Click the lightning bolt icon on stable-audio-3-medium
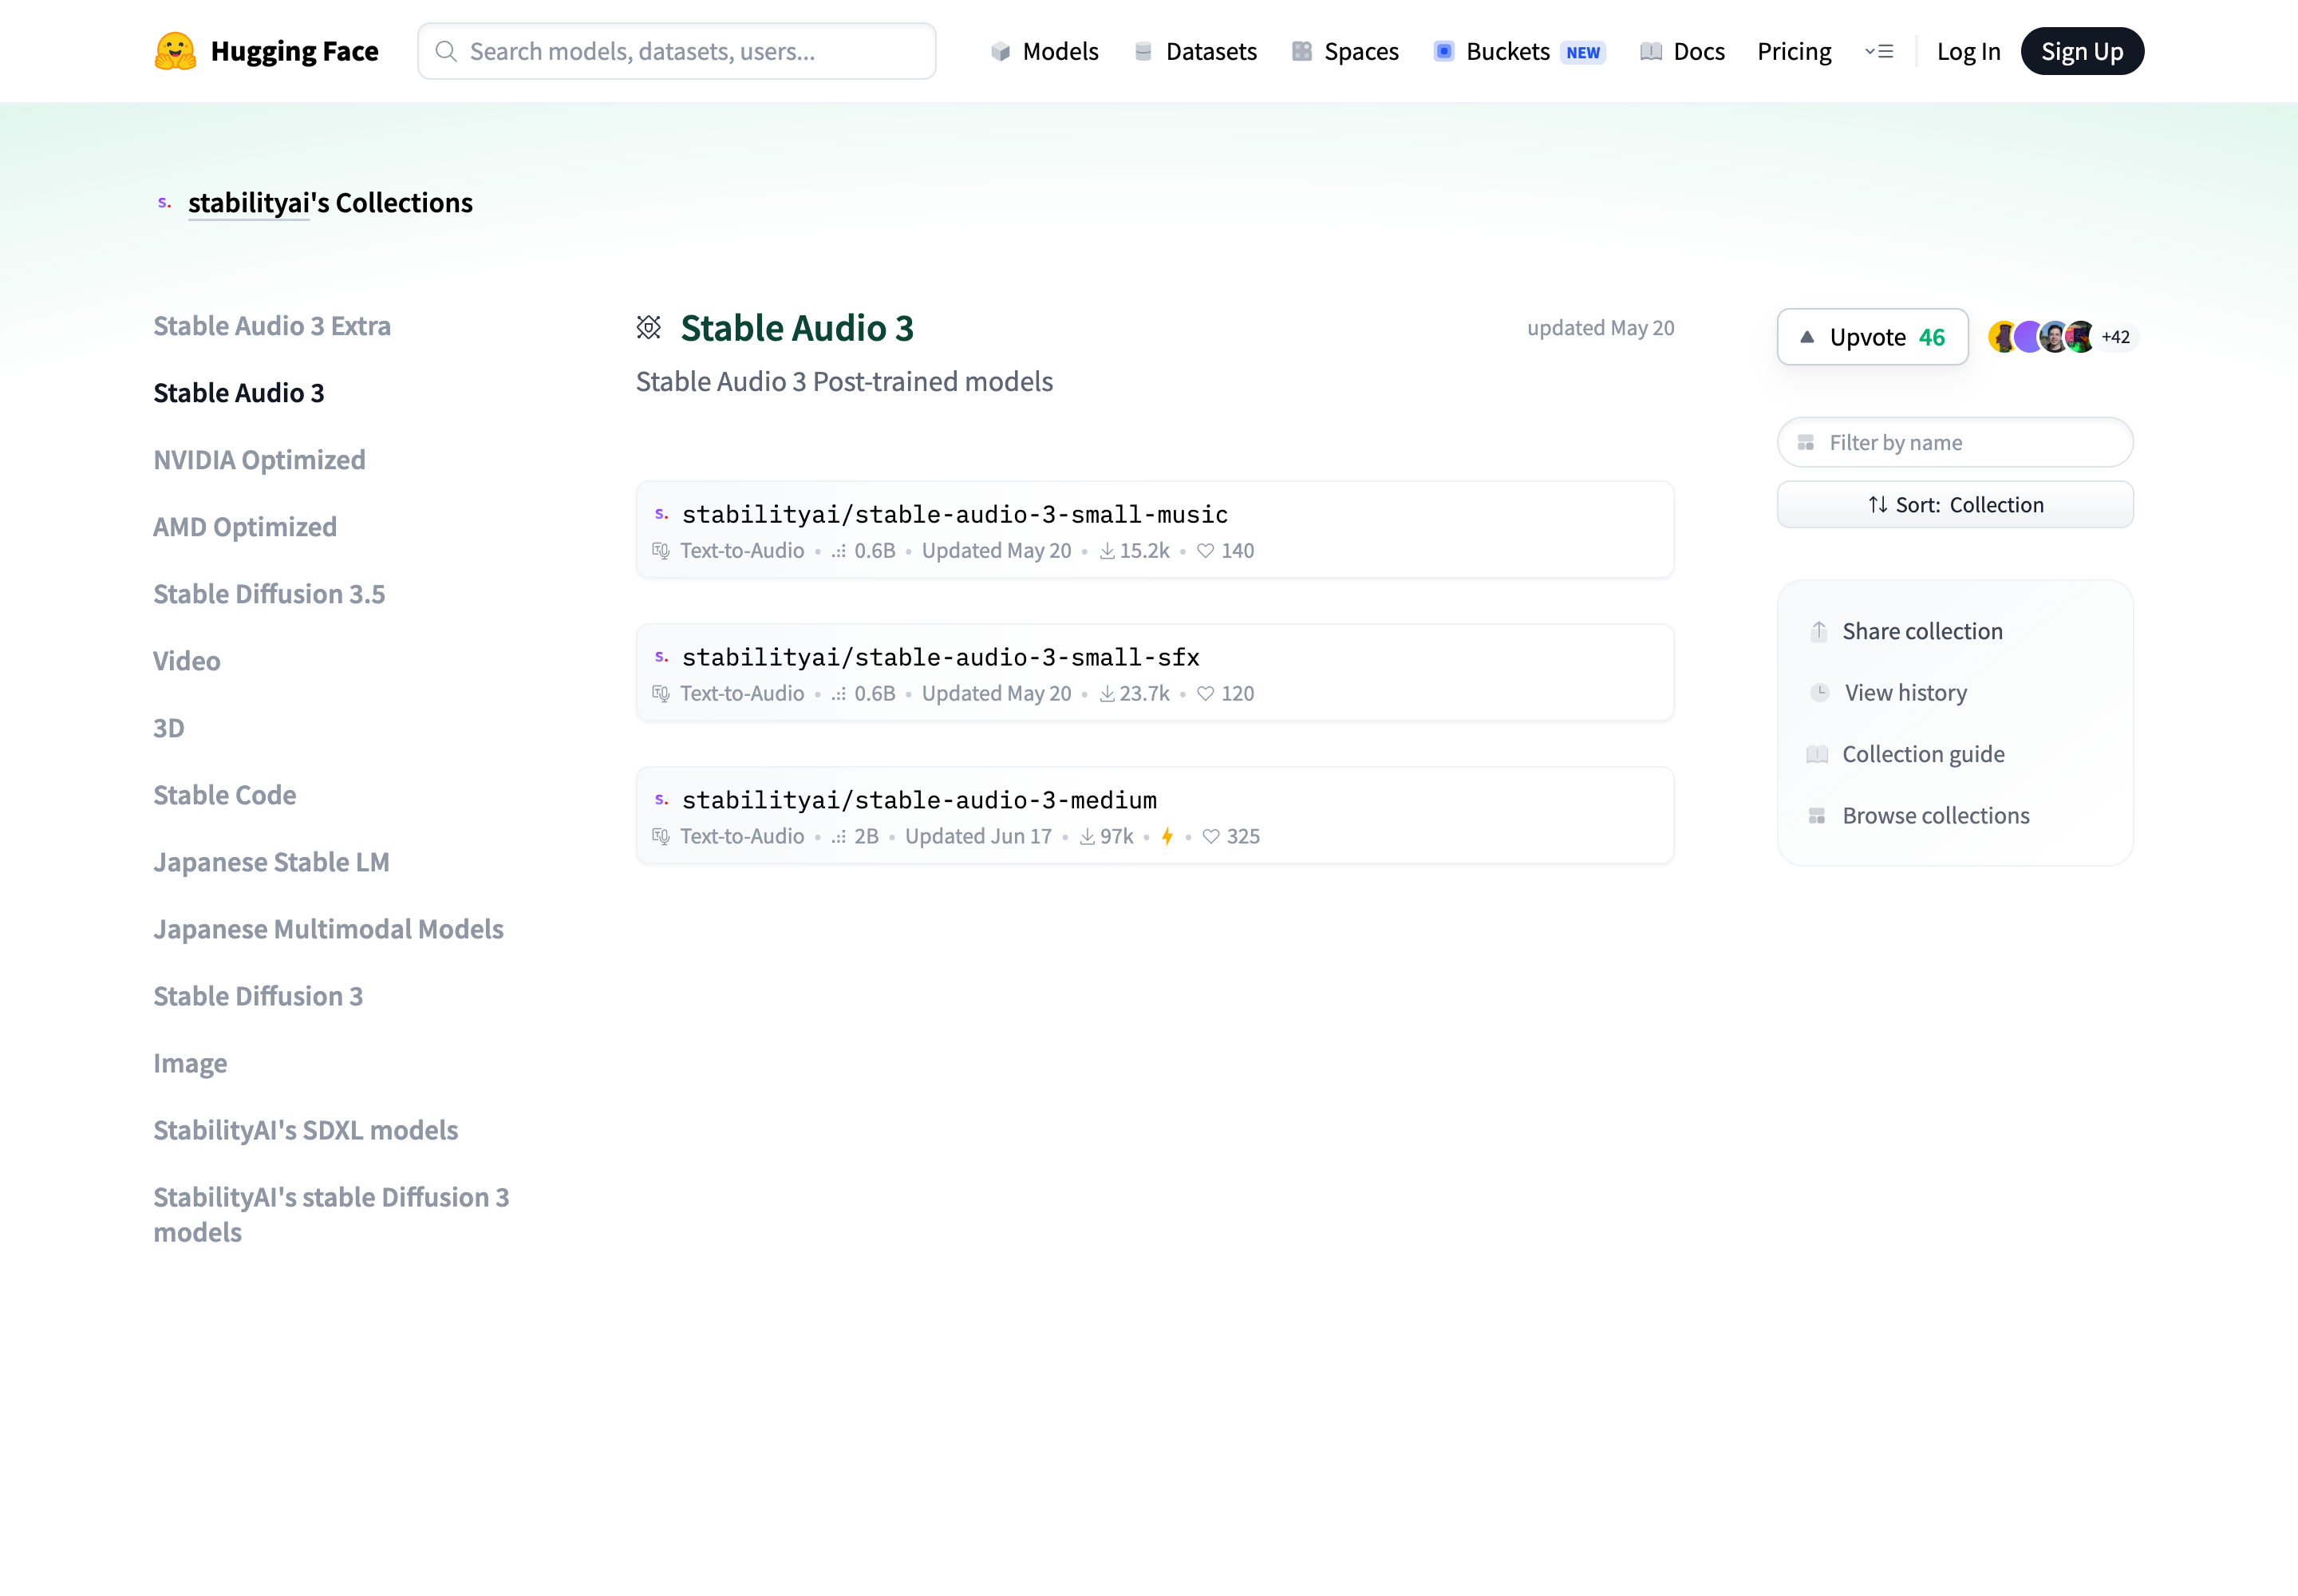2298x1596 pixels. pos(1167,836)
